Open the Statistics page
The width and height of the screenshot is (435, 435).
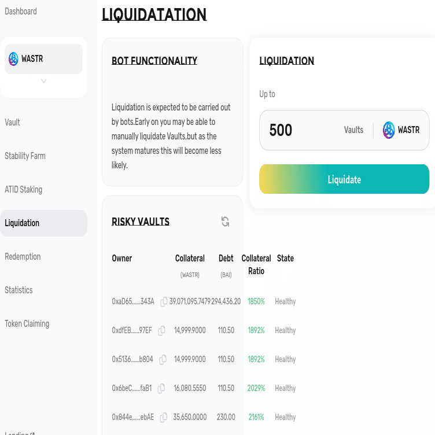point(19,290)
